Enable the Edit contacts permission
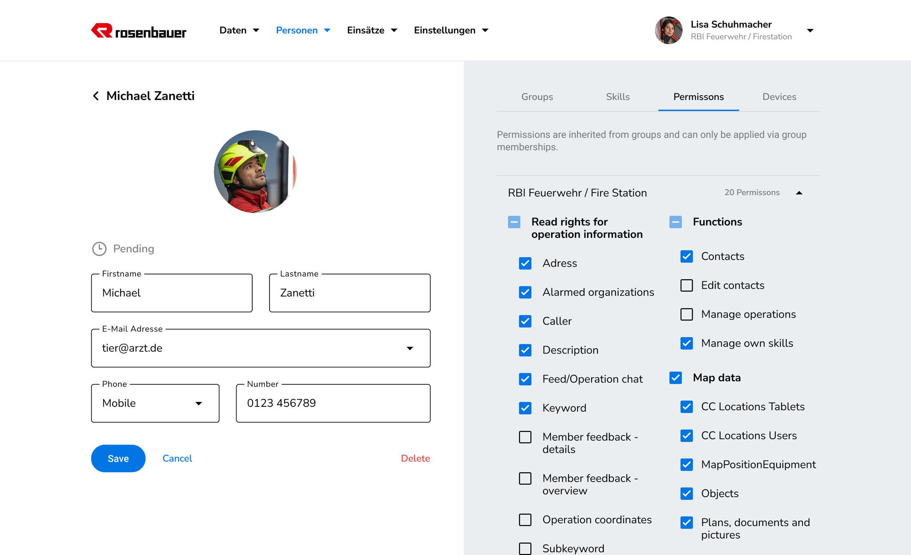 pyautogui.click(x=686, y=286)
